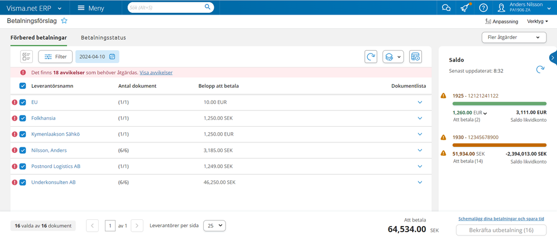Refresh the Saldo panel
The height and width of the screenshot is (240, 557).
click(x=540, y=69)
